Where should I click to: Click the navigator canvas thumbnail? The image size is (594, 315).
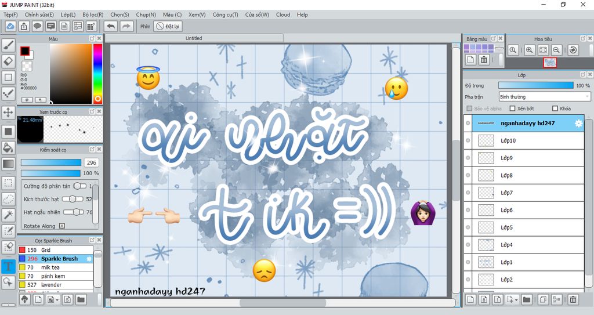click(550, 63)
